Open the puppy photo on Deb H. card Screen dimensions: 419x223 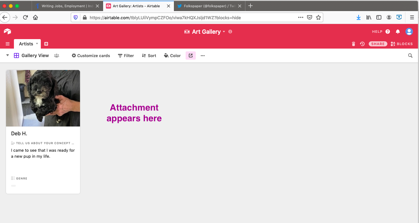[x=43, y=98]
